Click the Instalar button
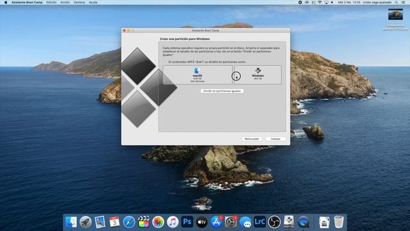This screenshot has height=231, width=410. pyautogui.click(x=275, y=139)
